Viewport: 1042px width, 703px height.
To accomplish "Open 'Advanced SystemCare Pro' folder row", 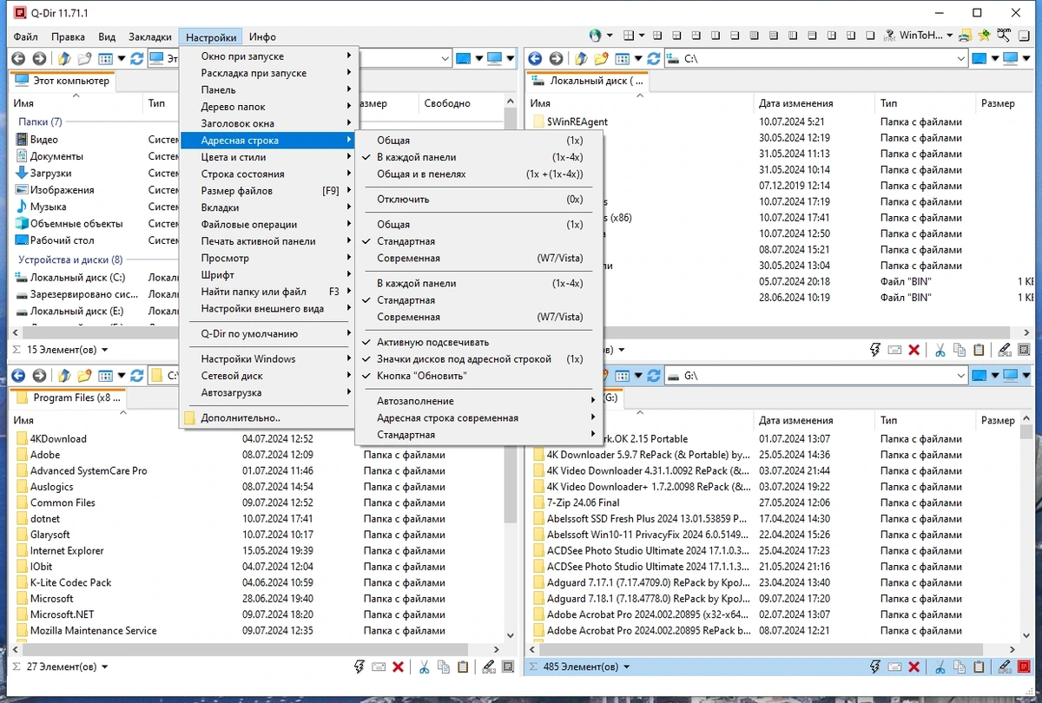I will (x=89, y=470).
